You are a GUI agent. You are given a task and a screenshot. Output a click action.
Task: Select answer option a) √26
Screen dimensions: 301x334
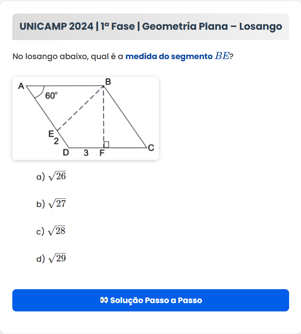(51, 177)
